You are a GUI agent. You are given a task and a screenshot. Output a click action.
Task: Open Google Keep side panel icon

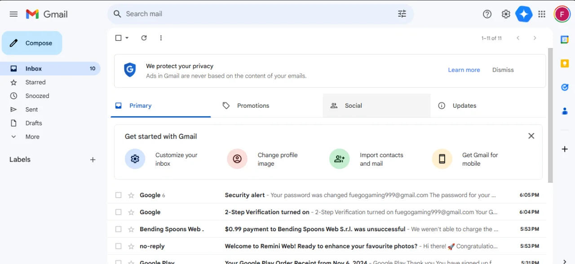(x=565, y=63)
